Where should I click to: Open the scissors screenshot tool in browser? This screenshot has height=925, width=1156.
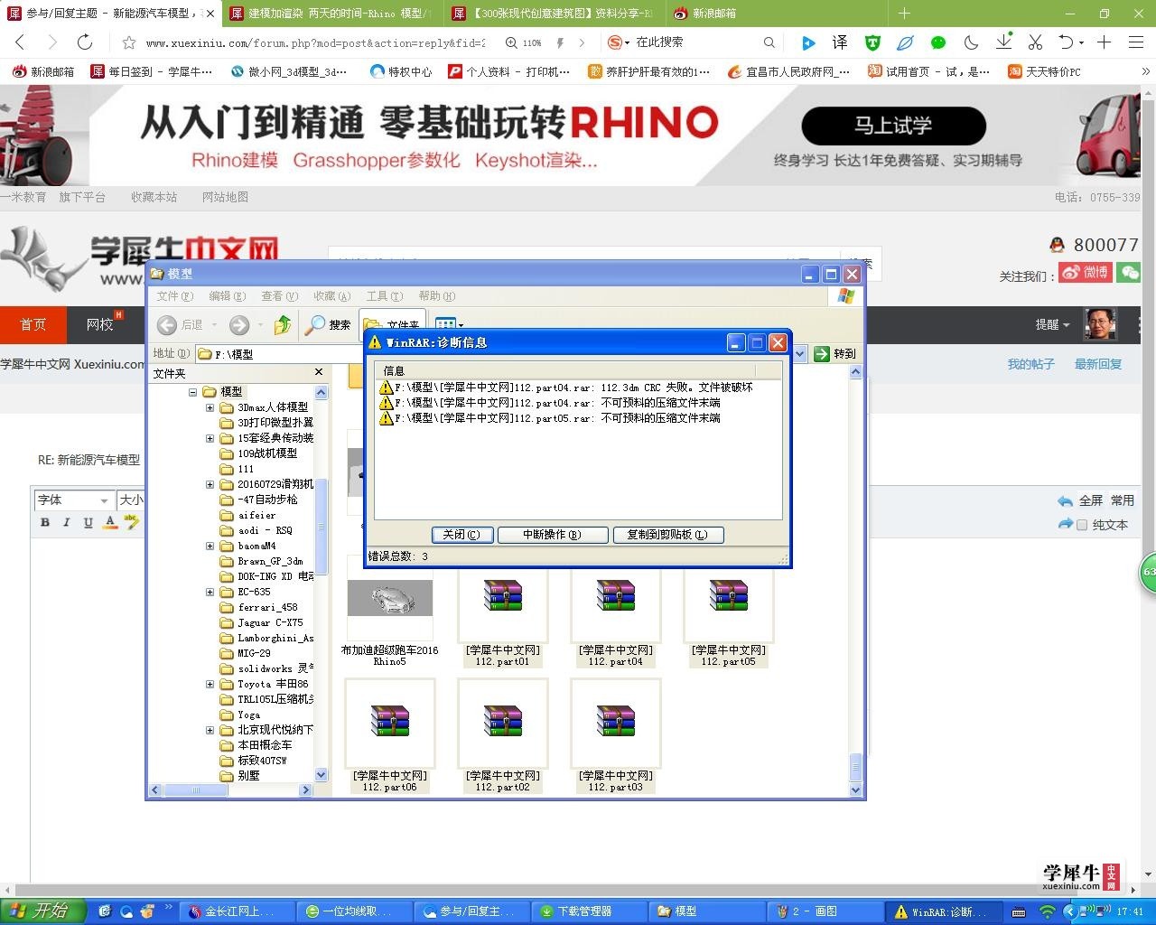coord(1035,42)
